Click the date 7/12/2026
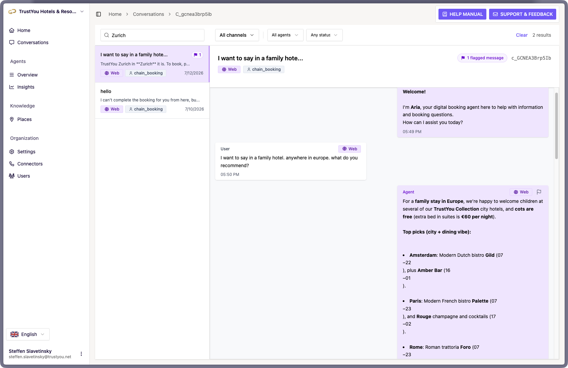 194,73
